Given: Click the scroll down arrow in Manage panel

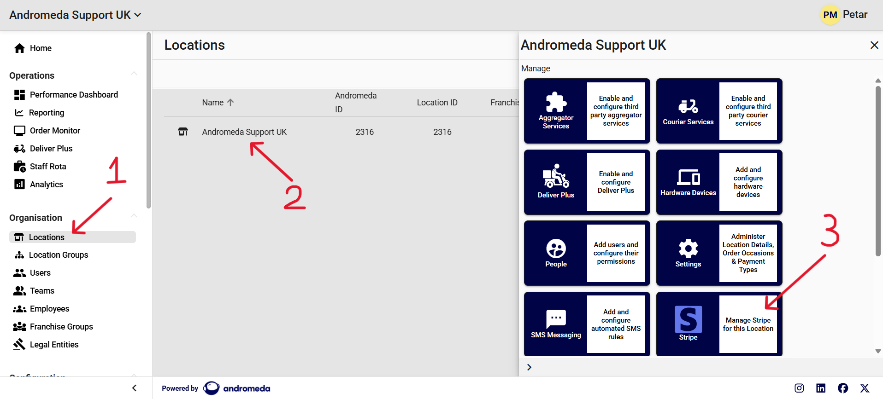Looking at the screenshot, I should click(x=878, y=351).
